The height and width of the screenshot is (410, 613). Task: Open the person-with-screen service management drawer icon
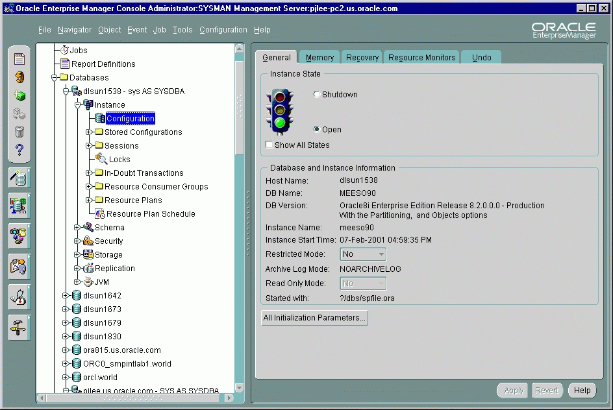(19, 267)
